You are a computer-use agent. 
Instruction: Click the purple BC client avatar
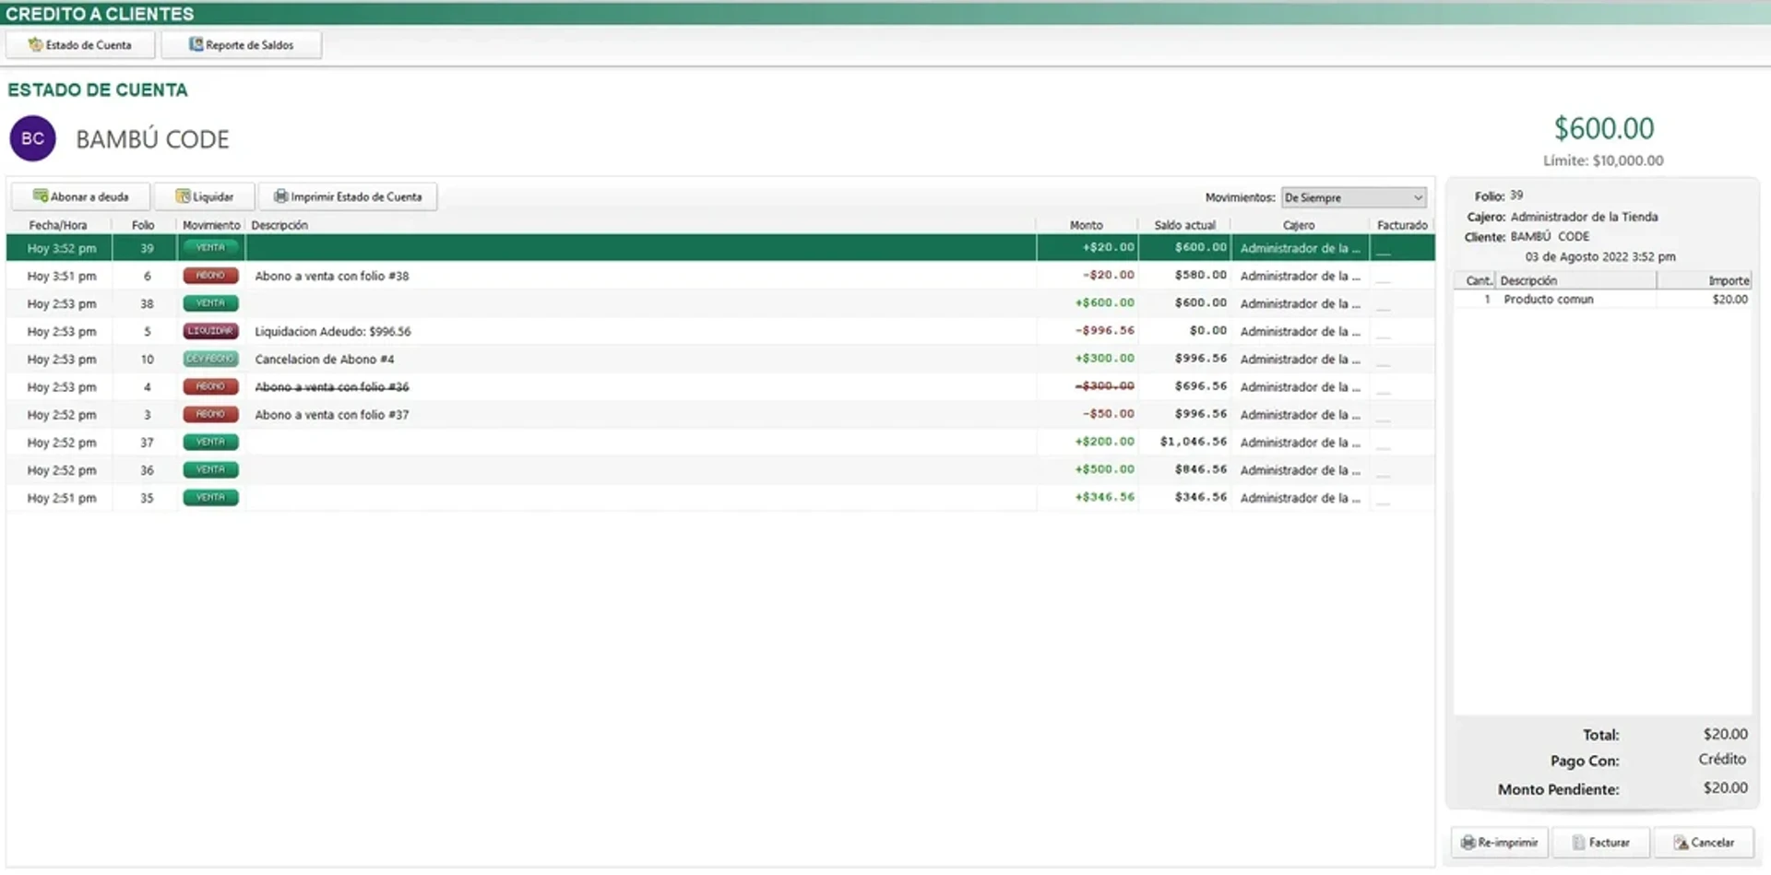point(33,138)
